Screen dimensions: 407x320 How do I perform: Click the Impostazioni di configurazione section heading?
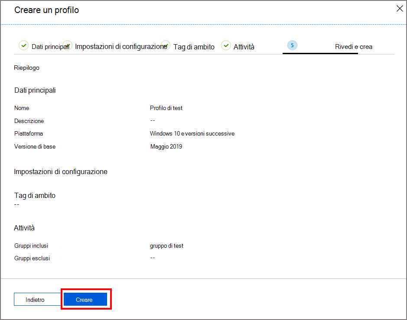[x=61, y=171]
